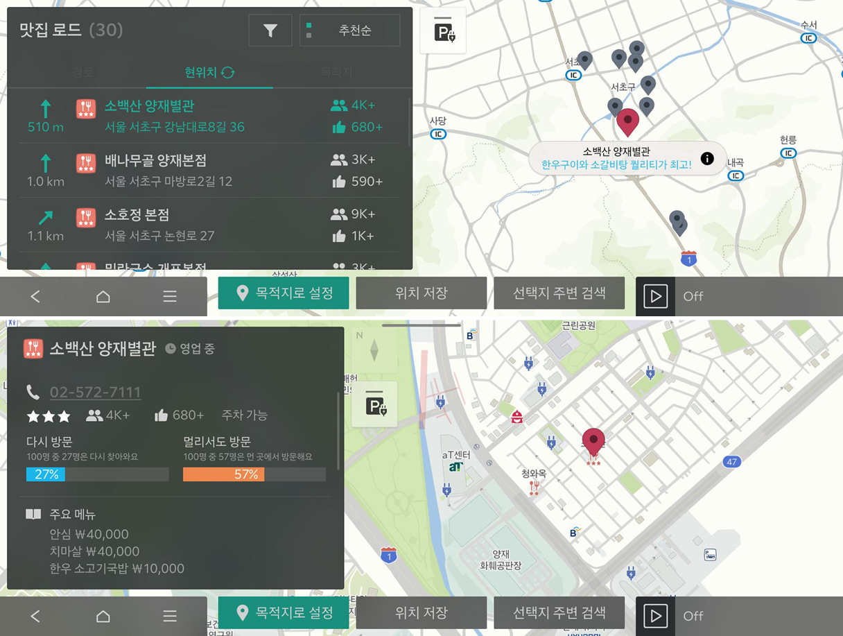Open the filter funnel for the restaurant list
Screen dimensions: 843x636
pyautogui.click(x=270, y=31)
